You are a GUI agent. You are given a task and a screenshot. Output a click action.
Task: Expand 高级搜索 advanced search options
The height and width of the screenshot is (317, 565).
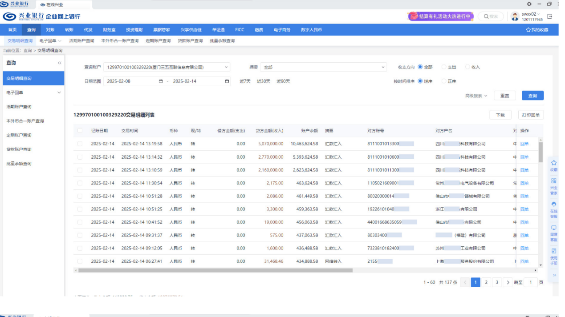pyautogui.click(x=476, y=96)
